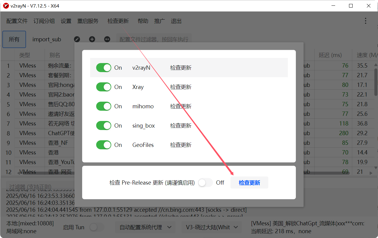Disable the Xray update switch

click(104, 87)
